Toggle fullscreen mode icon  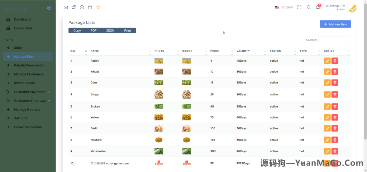[299, 7]
